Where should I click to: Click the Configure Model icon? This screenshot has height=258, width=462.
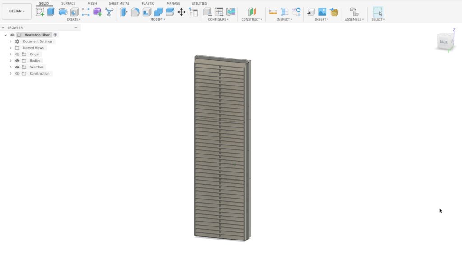click(x=208, y=12)
